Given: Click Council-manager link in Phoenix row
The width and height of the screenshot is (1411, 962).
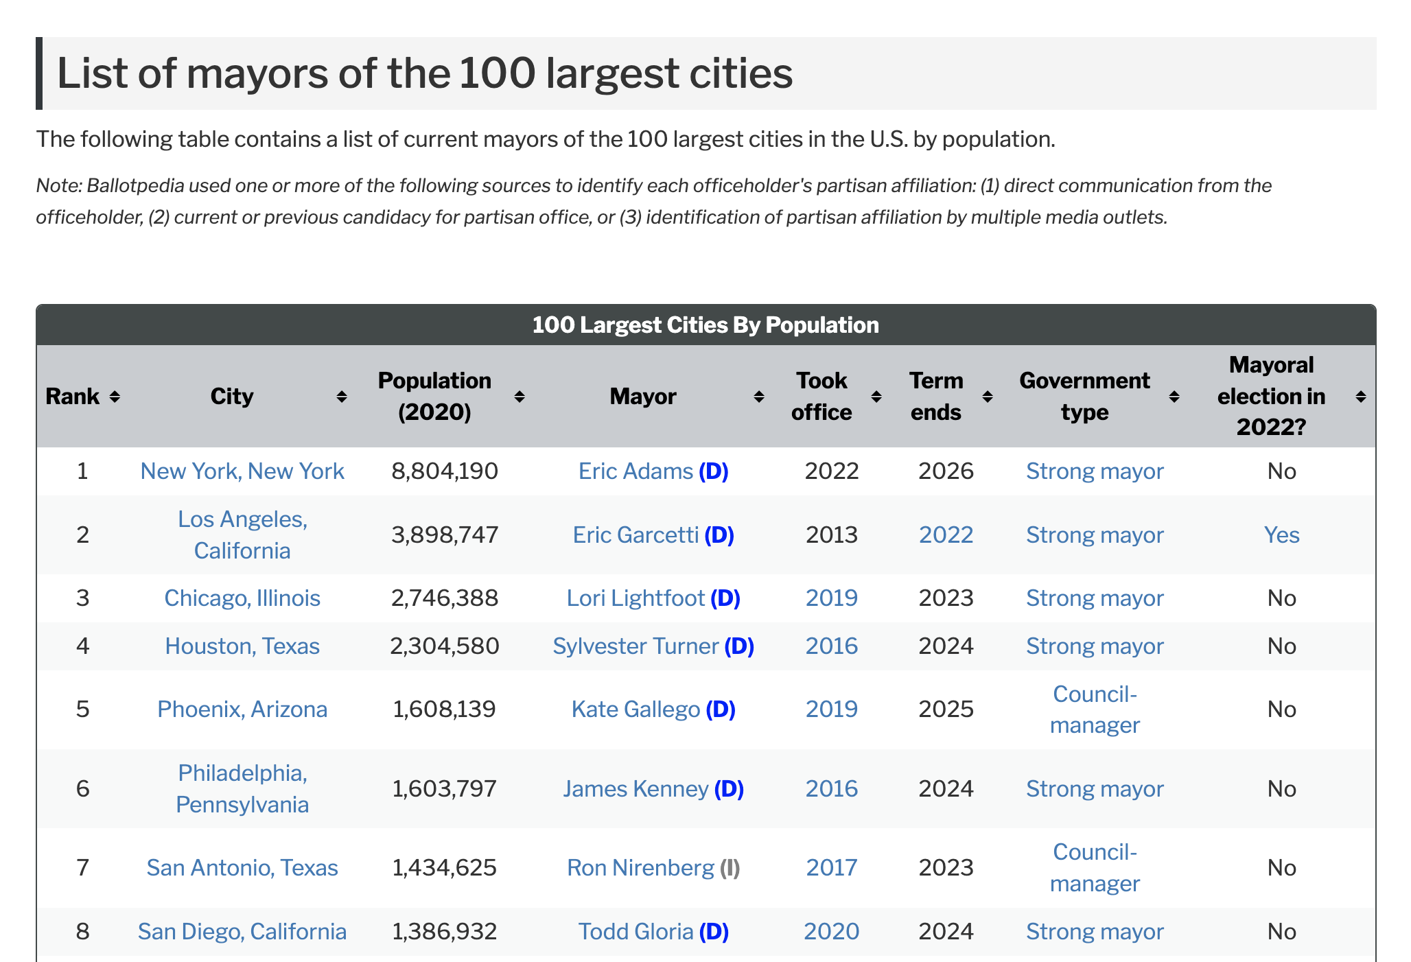Looking at the screenshot, I should coord(1095,709).
